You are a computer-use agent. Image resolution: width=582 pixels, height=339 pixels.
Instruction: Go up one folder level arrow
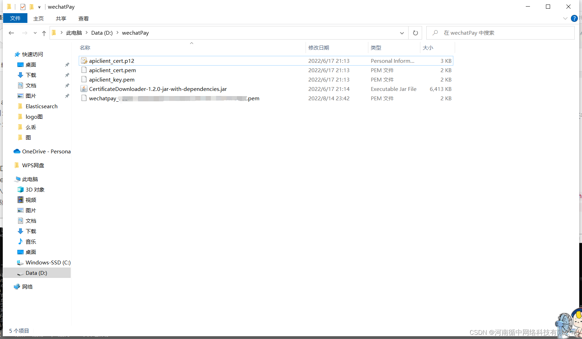tap(44, 33)
